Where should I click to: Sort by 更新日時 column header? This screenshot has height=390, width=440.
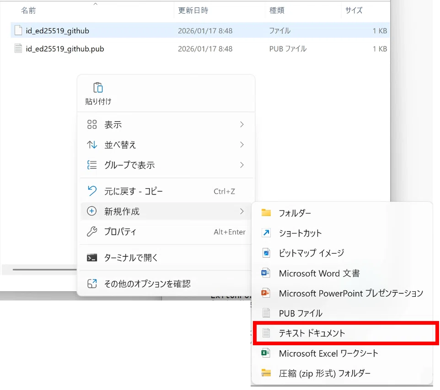coord(193,11)
